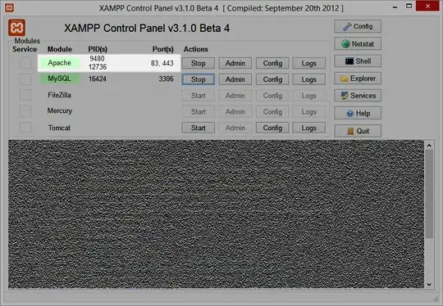
Task: Toggle the FileZilla service checkbox
Action: point(25,95)
